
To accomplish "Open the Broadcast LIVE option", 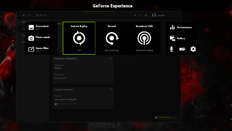I will 144,38.
